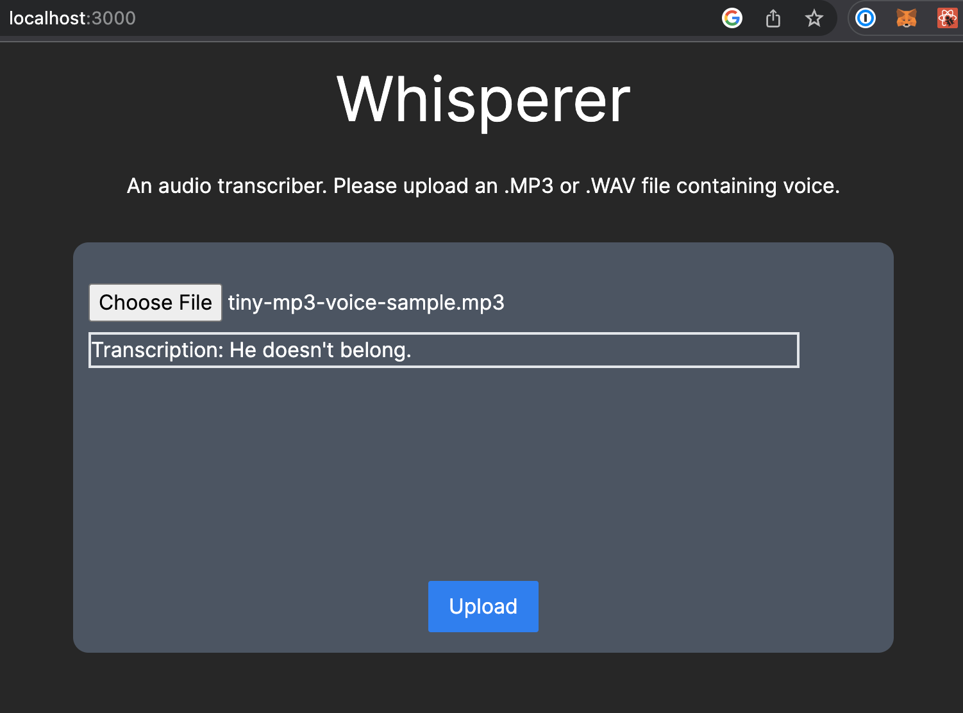The height and width of the screenshot is (713, 963).
Task: Bookmark this page with the star icon
Action: point(814,18)
